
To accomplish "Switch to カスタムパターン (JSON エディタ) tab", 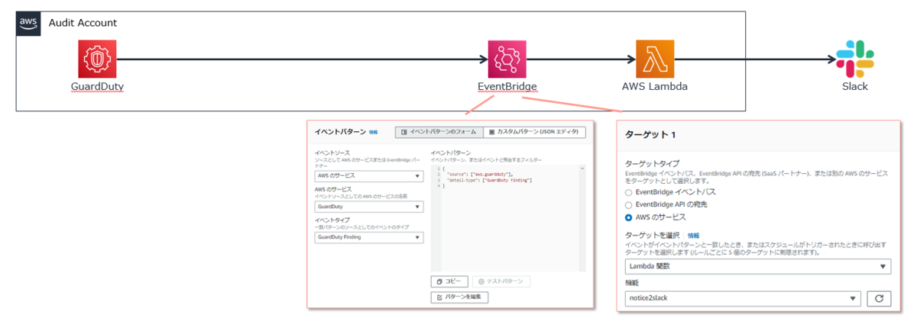I will (533, 132).
